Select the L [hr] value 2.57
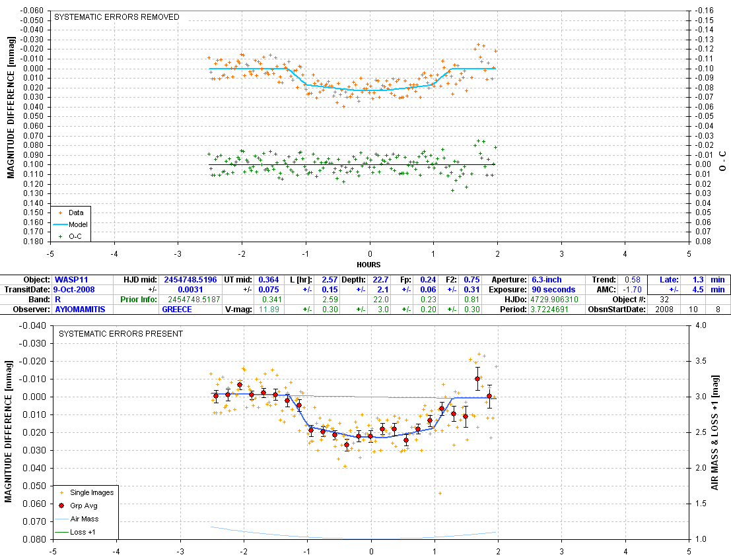The width and height of the screenshot is (731, 559). (x=330, y=280)
